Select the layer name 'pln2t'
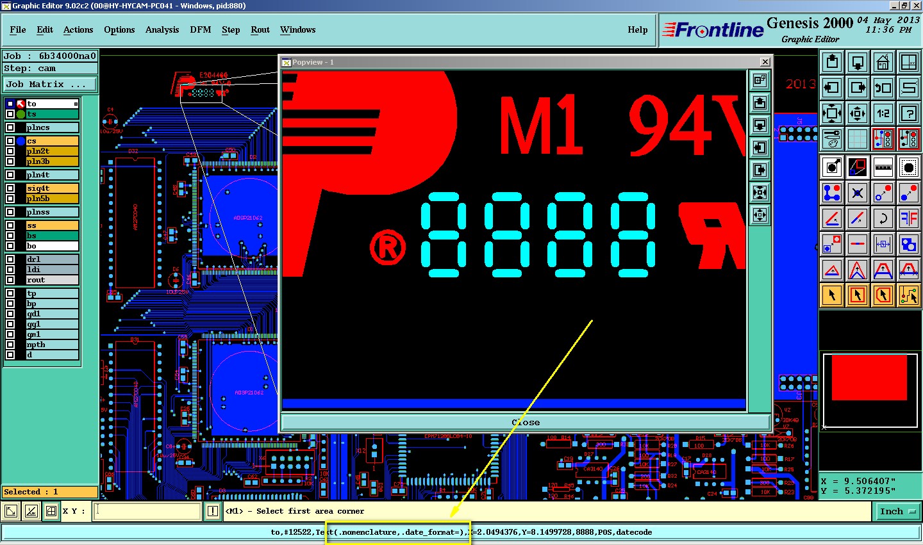Screen dimensions: 923x545 click(x=52, y=151)
